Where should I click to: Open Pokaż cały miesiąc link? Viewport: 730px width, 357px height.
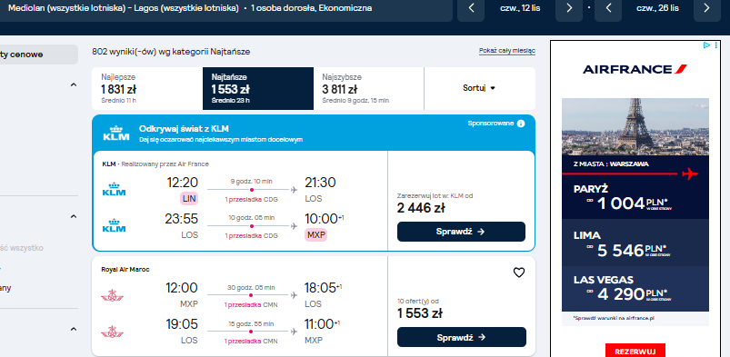click(507, 51)
